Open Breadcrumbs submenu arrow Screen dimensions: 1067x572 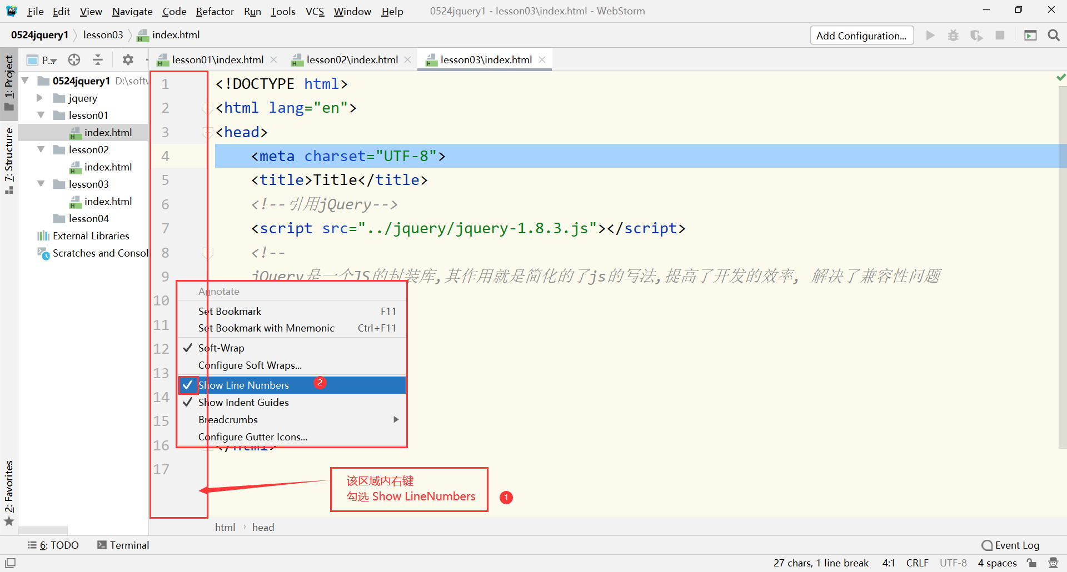click(396, 419)
